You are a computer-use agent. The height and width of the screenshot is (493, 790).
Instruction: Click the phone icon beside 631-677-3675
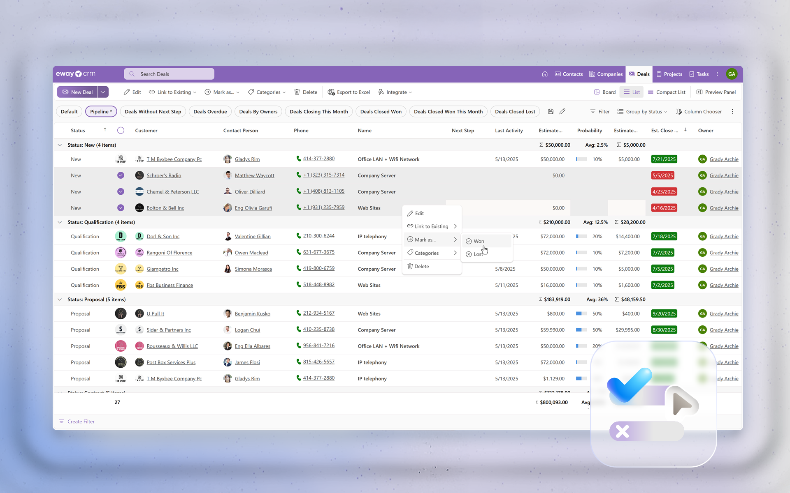pyautogui.click(x=299, y=252)
